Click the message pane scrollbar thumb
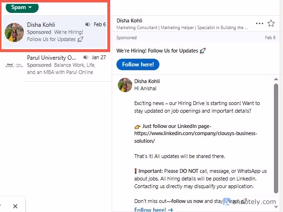283x212 pixels. [276, 138]
